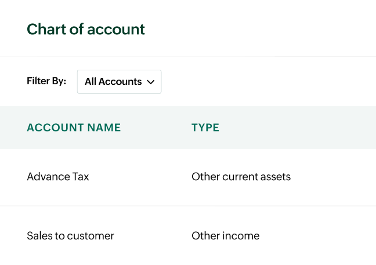Click the chevron arrow in the filter box
Screen dimensions: 376x265
coord(151,82)
